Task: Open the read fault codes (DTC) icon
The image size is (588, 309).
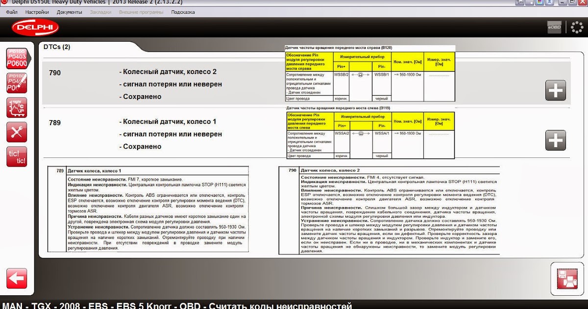Action: coord(17,58)
